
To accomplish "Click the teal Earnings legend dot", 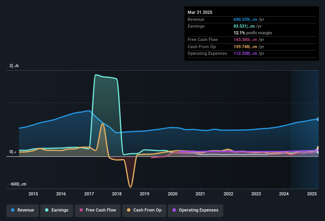I will pyautogui.click(x=47, y=210).
